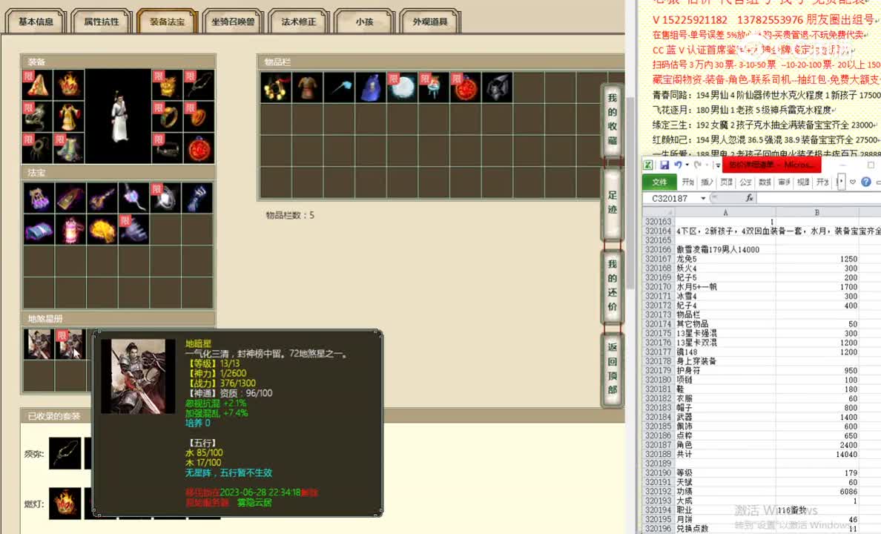Click the red round talisman in equipment
Screen dimensions: 881x534
point(199,148)
